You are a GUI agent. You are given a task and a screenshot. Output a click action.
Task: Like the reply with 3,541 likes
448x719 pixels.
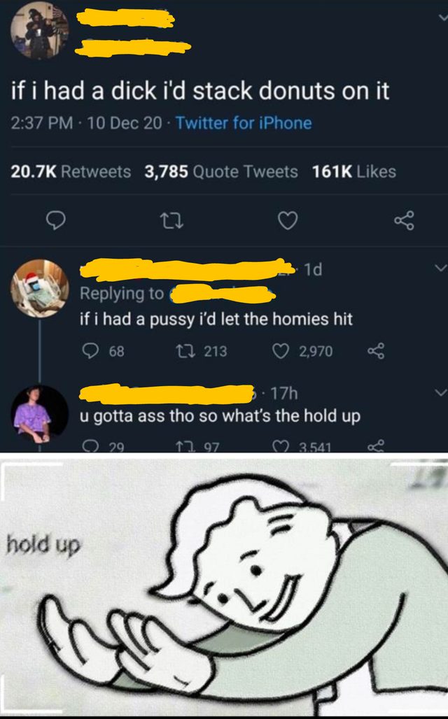pos(279,447)
